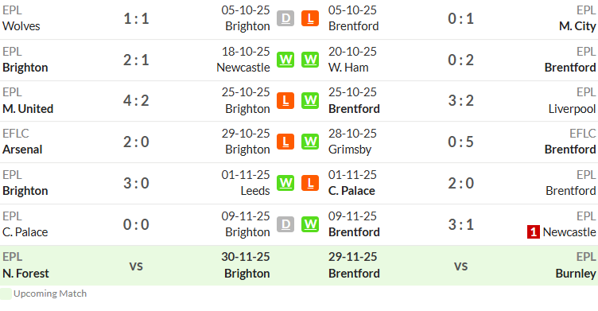Open the 0:5 Grimsby score
The height and width of the screenshot is (311, 598).
[x=460, y=142]
